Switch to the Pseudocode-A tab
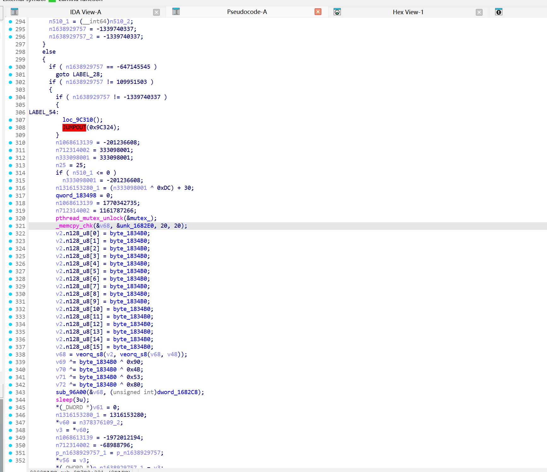This screenshot has height=472, width=547. click(247, 12)
